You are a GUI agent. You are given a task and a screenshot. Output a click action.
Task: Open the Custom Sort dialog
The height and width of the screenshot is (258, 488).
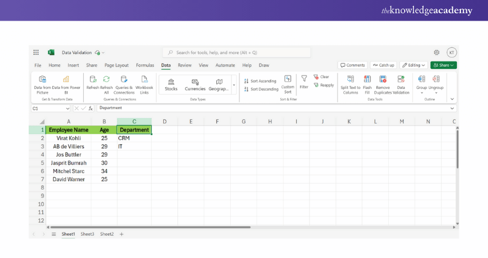[288, 80]
